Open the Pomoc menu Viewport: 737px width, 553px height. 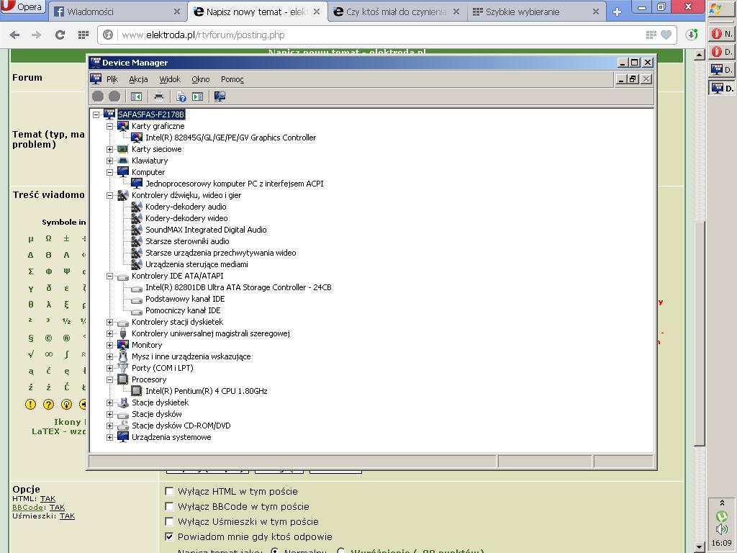[x=232, y=79]
